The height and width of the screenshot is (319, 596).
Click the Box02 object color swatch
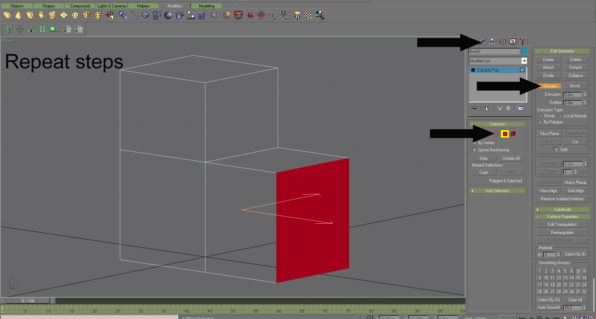click(524, 51)
